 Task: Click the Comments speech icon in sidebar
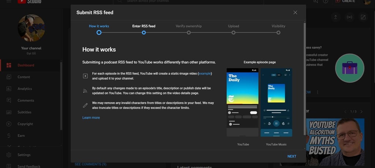(9, 100)
